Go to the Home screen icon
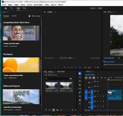 coord(6,8)
